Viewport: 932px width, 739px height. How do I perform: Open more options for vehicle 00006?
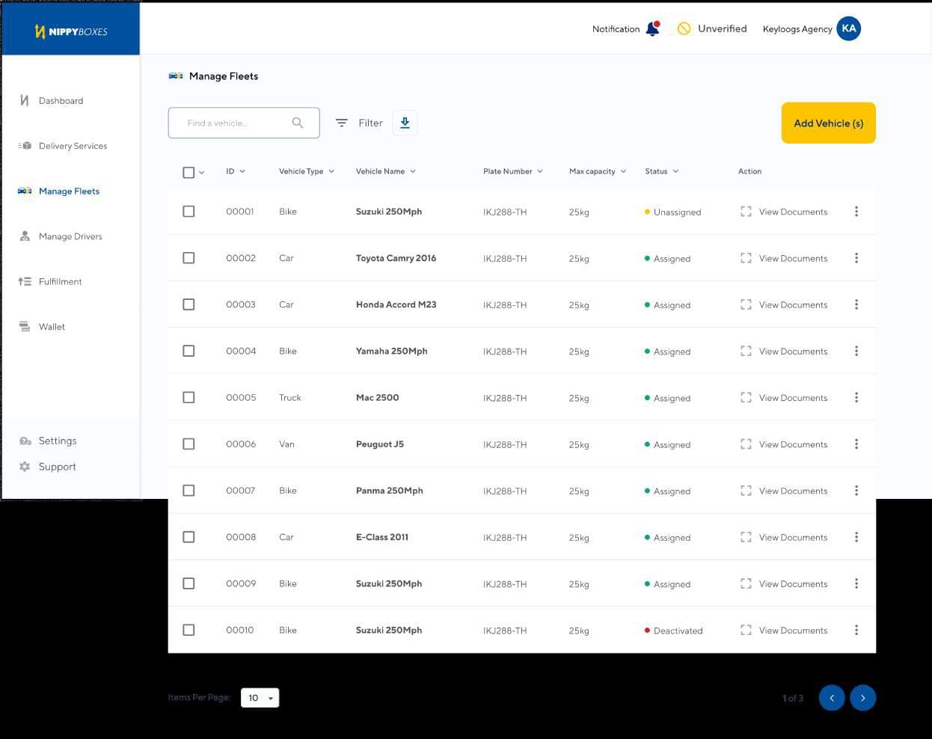(x=856, y=444)
